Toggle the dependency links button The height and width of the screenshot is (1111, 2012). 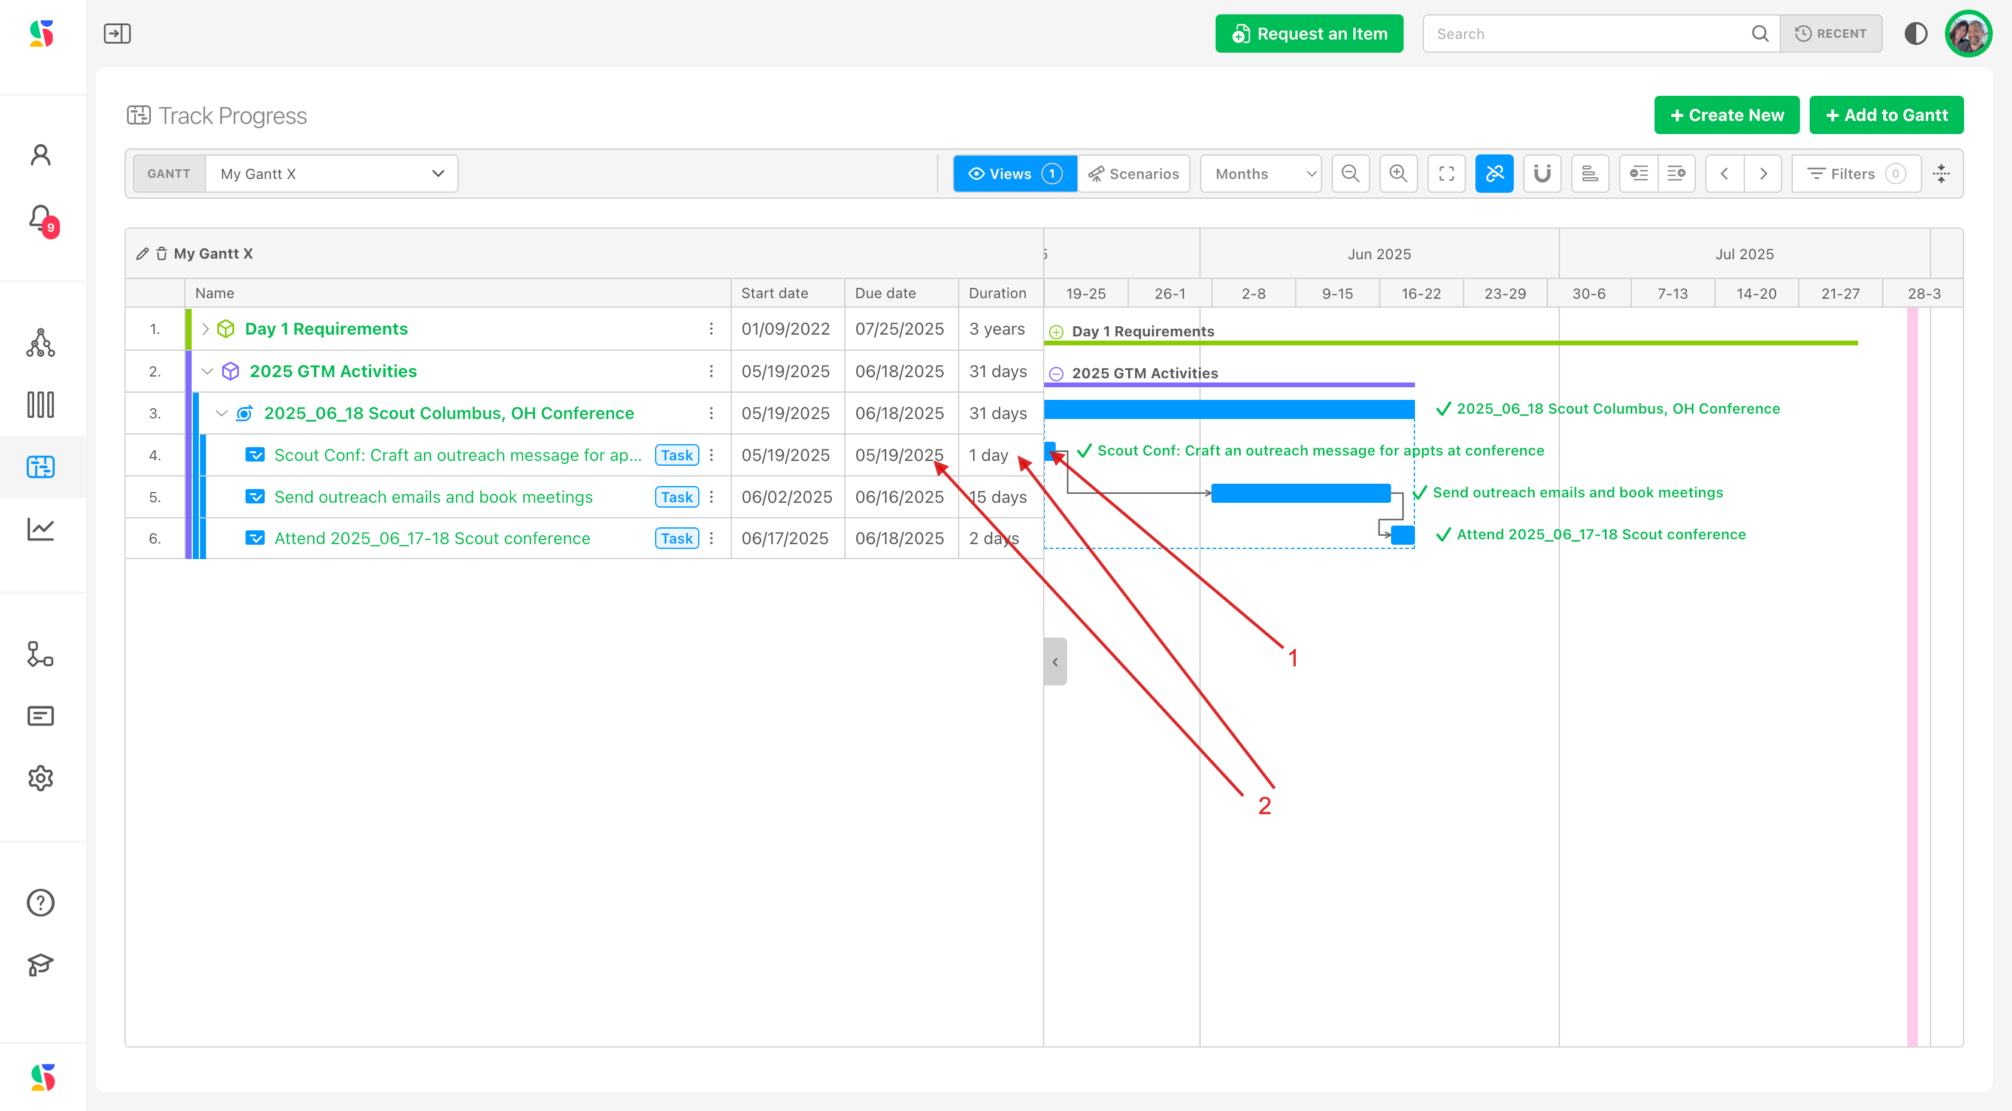1494,174
